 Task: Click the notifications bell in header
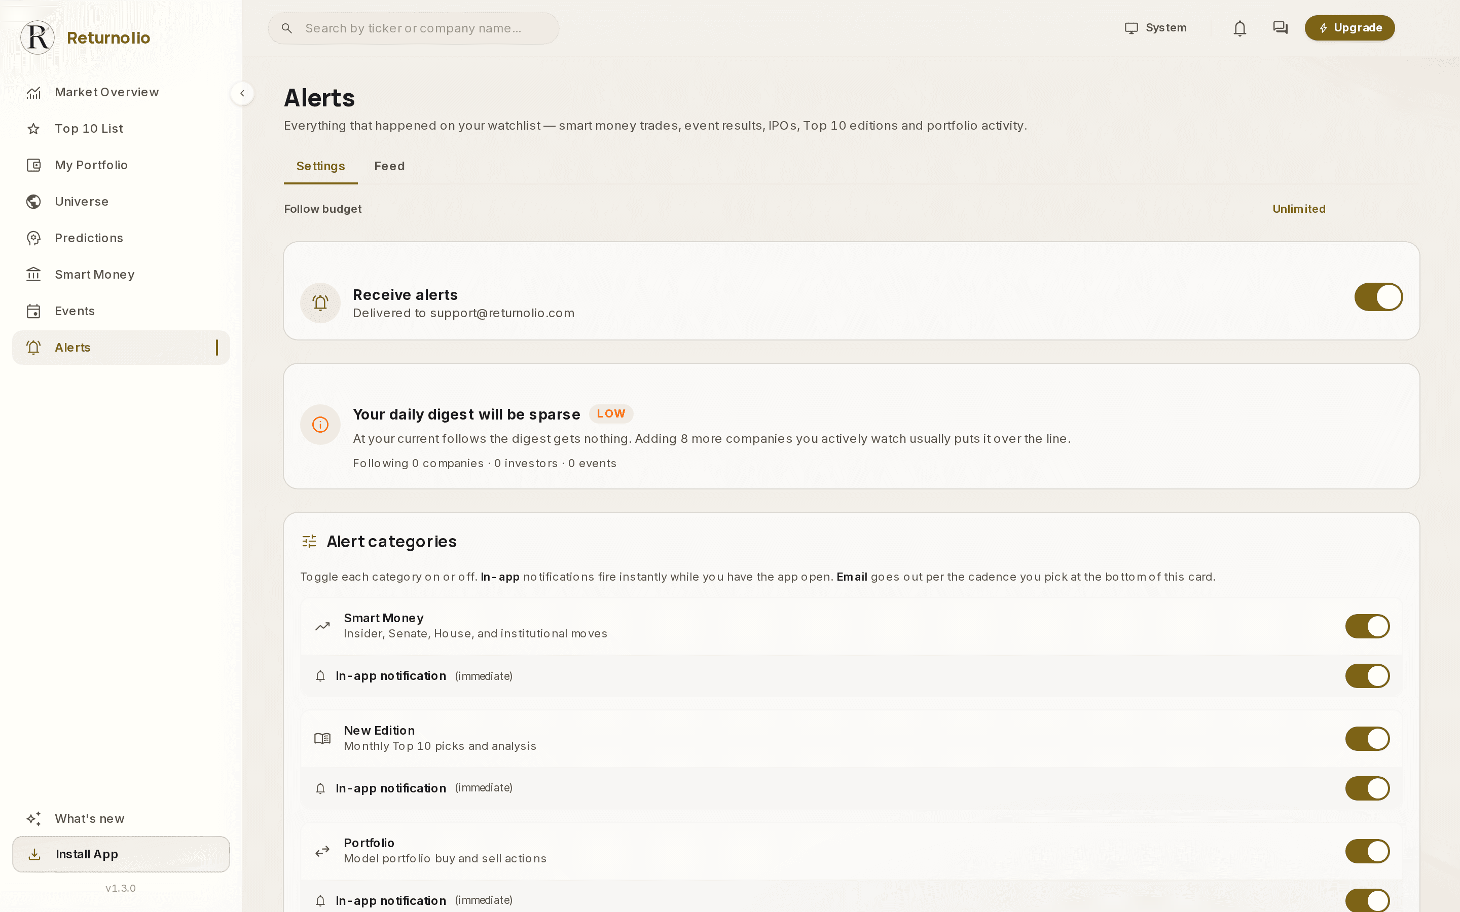click(1240, 28)
